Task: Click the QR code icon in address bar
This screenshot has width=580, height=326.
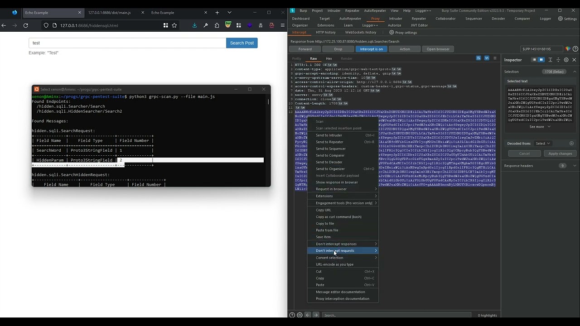Action: [165, 25]
